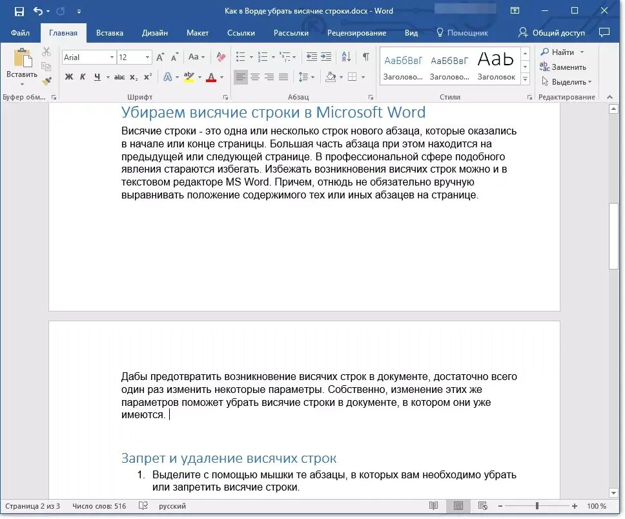Toggle bold (Ж) formatting
Image resolution: width=625 pixels, height=519 pixels.
69,77
